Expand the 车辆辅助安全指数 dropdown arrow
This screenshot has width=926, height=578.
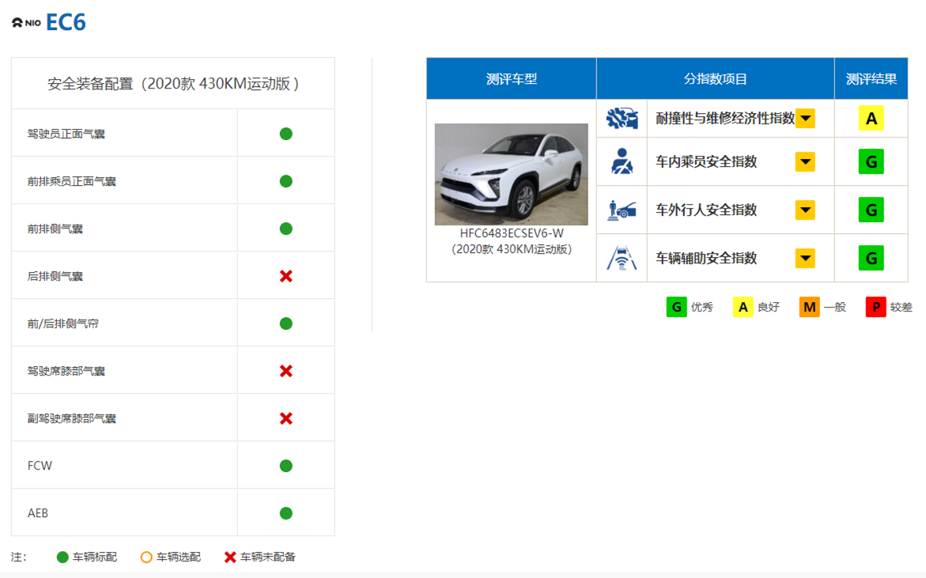pos(806,258)
